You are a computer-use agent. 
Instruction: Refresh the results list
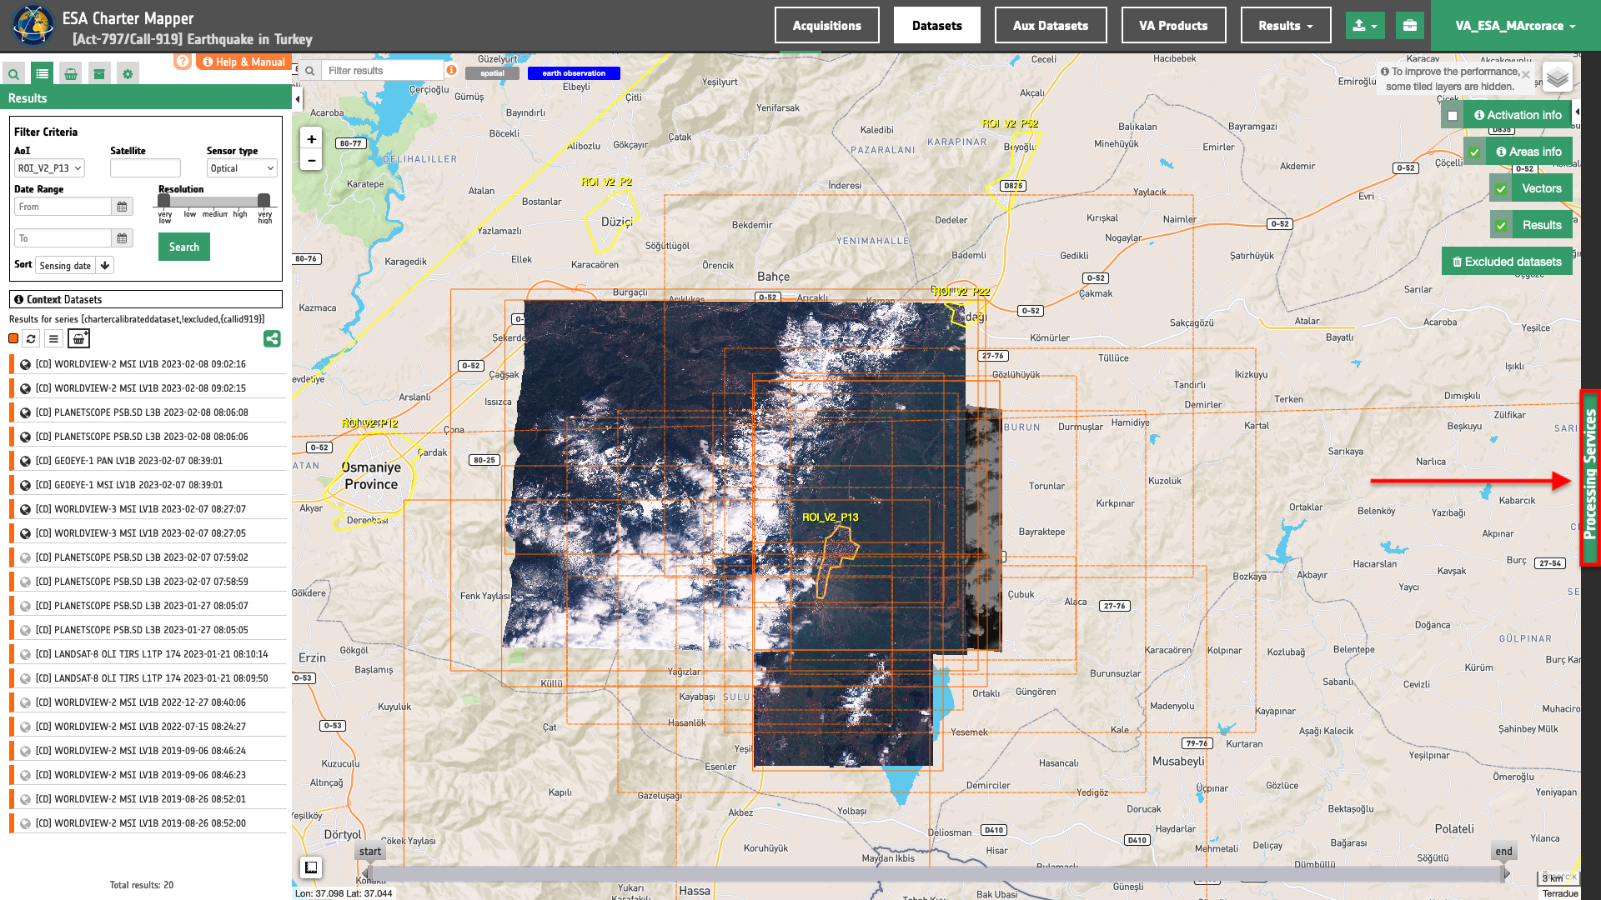click(31, 338)
